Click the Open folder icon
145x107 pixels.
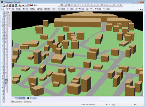(7, 6)
